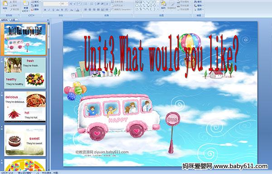Image resolution: width=272 pixels, height=174 pixels.
Task: Toggle Underline formatting
Action: pyautogui.click(x=53, y=10)
